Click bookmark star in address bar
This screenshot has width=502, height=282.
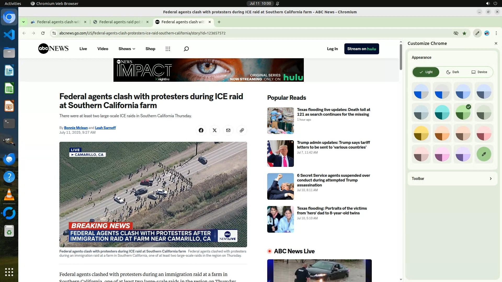[464, 33]
